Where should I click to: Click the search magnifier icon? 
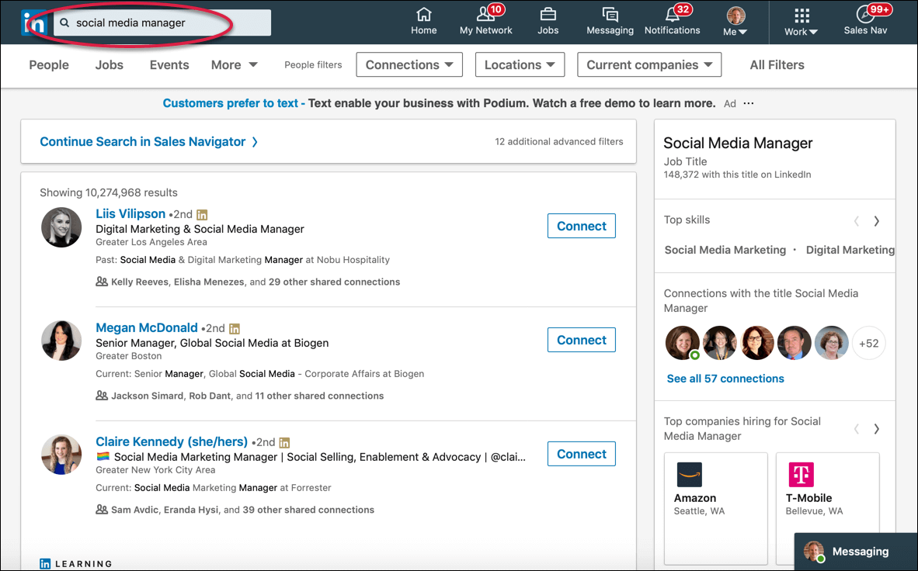(65, 22)
